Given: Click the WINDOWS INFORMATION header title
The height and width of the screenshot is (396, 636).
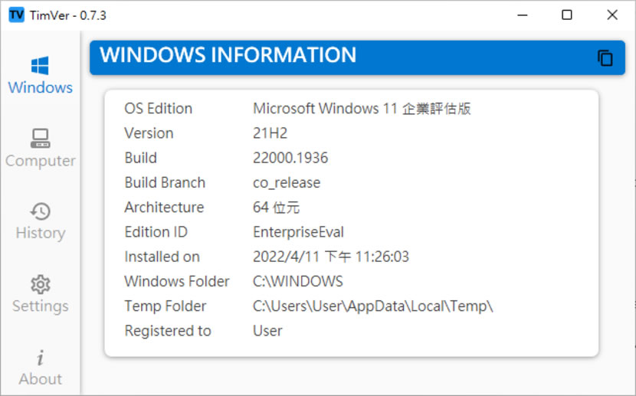Looking at the screenshot, I should (228, 55).
